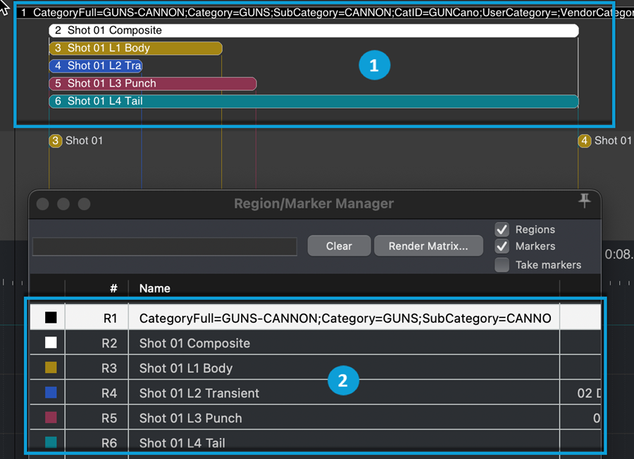
Task: Pin the Region/Marker Manager window
Action: click(x=584, y=202)
